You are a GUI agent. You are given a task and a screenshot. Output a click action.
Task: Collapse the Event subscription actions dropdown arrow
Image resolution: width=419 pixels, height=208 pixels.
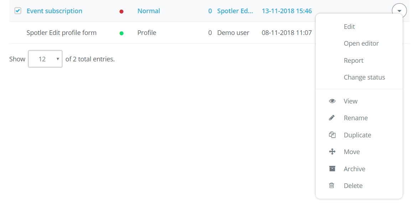[399, 11]
